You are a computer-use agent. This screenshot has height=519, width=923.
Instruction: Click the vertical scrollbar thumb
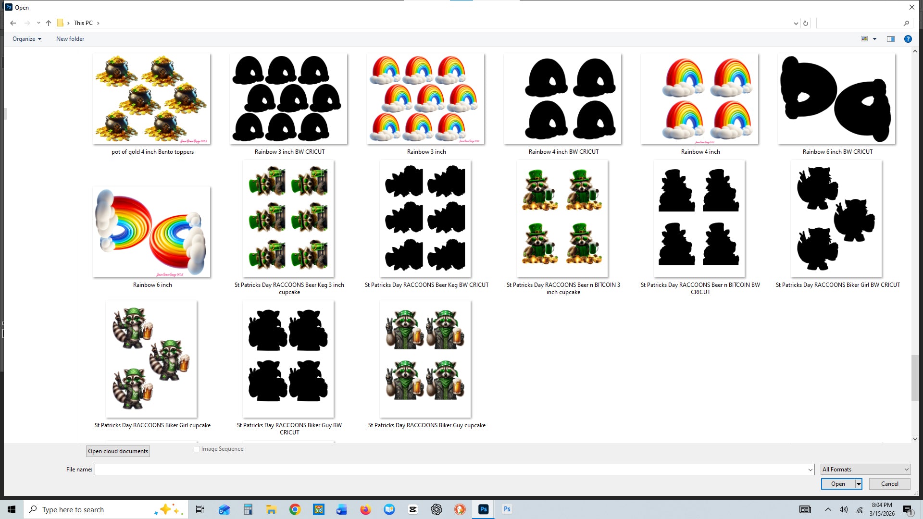pyautogui.click(x=914, y=378)
